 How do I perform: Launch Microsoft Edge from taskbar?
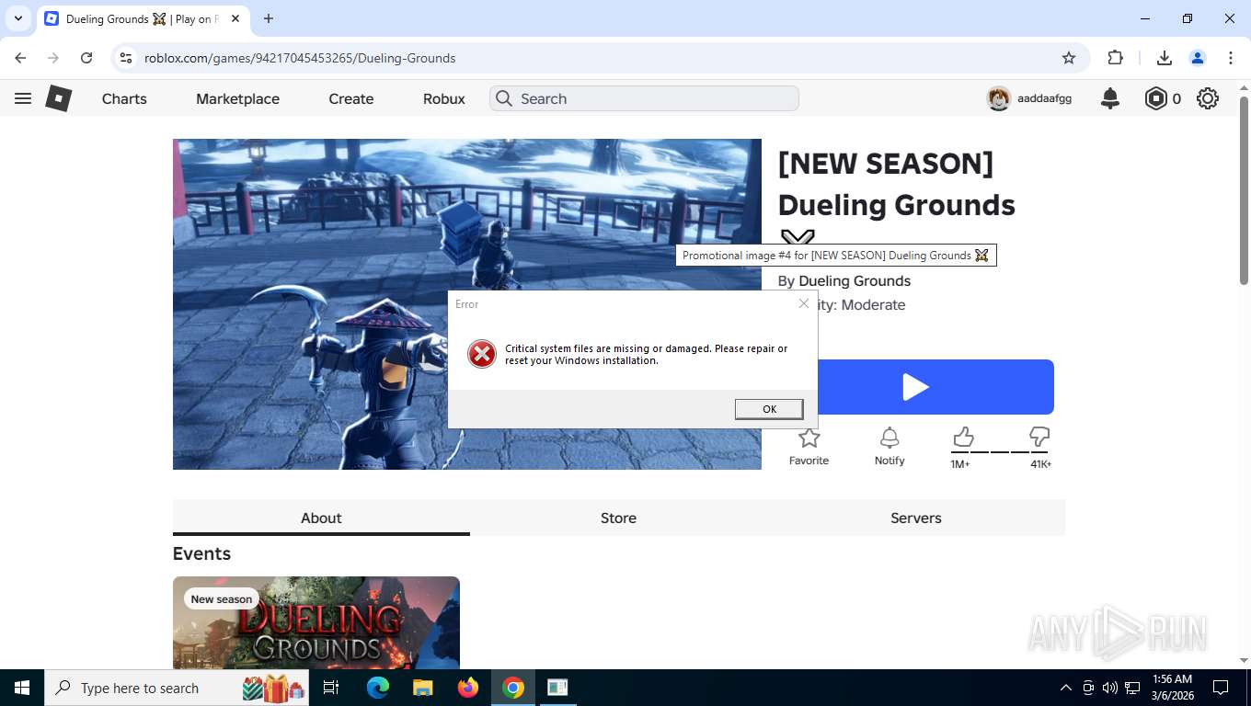click(x=378, y=688)
